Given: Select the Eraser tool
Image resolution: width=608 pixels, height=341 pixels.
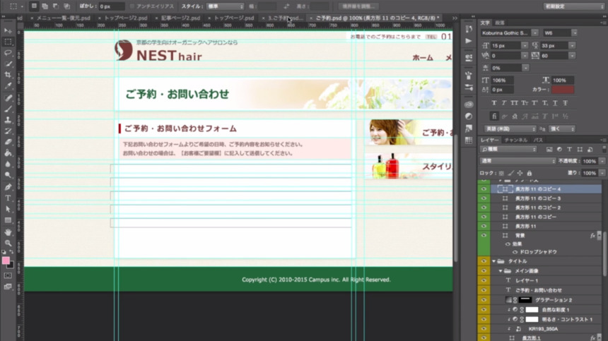Looking at the screenshot, I should click(x=8, y=142).
